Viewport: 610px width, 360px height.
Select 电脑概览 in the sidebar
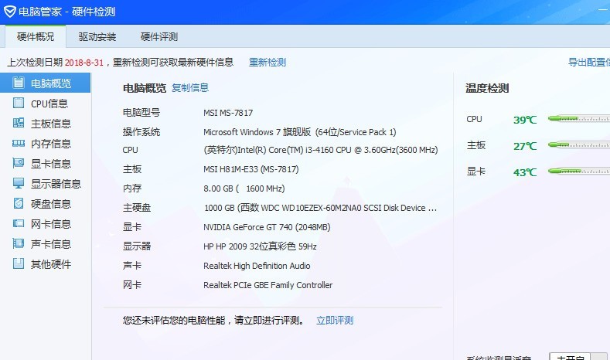pyautogui.click(x=50, y=83)
